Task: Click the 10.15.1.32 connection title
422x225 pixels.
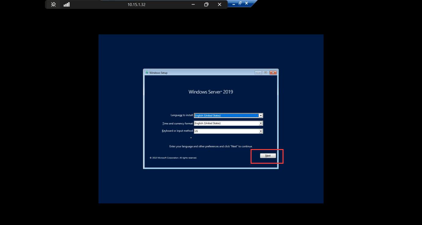Action: coord(137,5)
